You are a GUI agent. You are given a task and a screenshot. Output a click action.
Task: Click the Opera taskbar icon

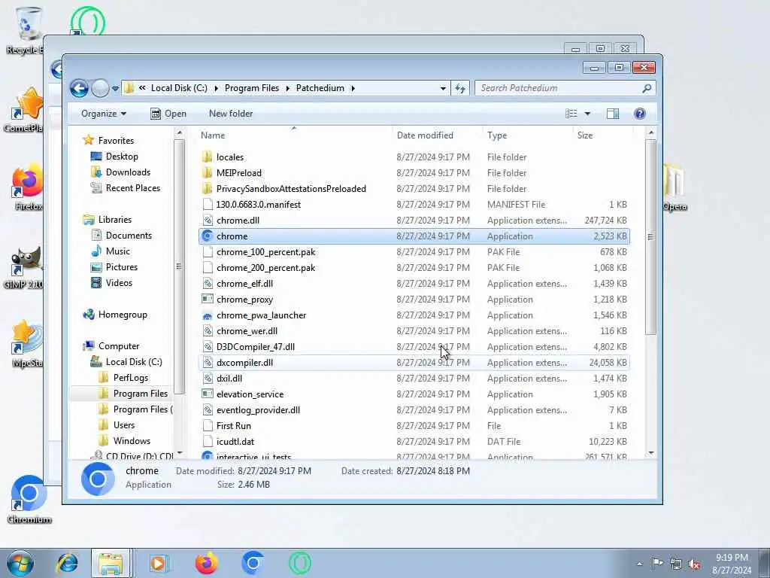pos(299,563)
